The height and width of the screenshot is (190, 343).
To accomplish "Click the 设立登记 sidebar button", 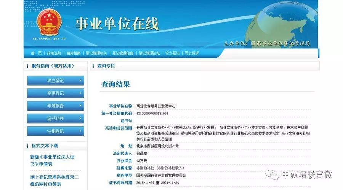I will [x=56, y=81].
